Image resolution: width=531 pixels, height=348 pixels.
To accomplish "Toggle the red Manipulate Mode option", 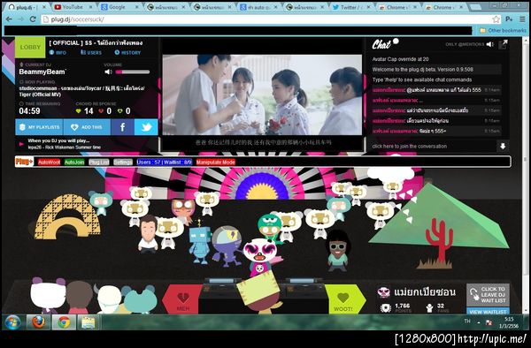I will 215,163.
